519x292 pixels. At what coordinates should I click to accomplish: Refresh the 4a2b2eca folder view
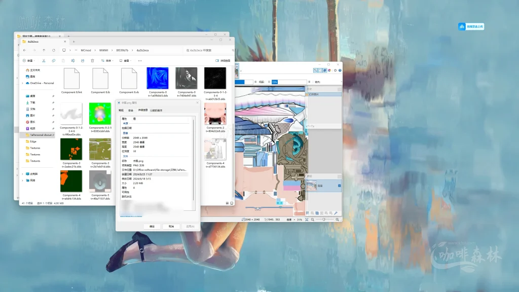tap(54, 50)
